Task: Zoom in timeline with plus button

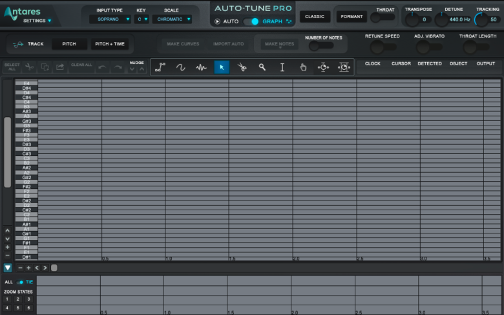Action: 28,268
